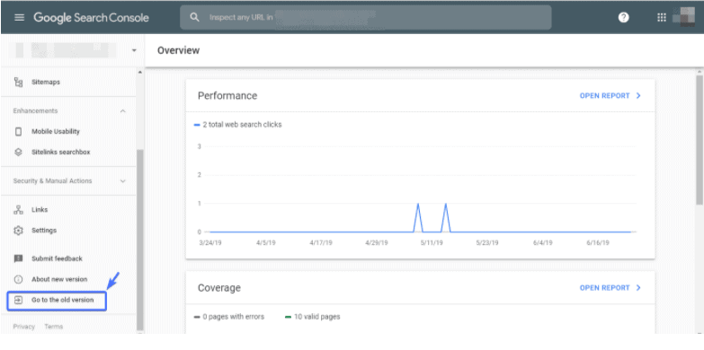Image resolution: width=704 pixels, height=350 pixels.
Task: Click the Security & Manual Actions label
Action: (x=52, y=181)
